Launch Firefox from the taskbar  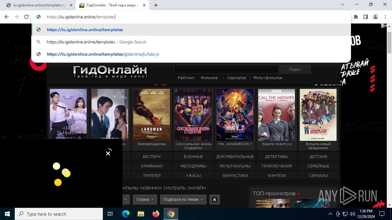click(156, 214)
